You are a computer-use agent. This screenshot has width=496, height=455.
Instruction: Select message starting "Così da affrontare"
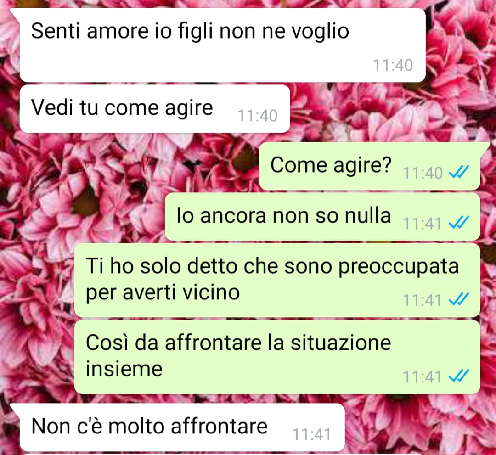tap(277, 357)
